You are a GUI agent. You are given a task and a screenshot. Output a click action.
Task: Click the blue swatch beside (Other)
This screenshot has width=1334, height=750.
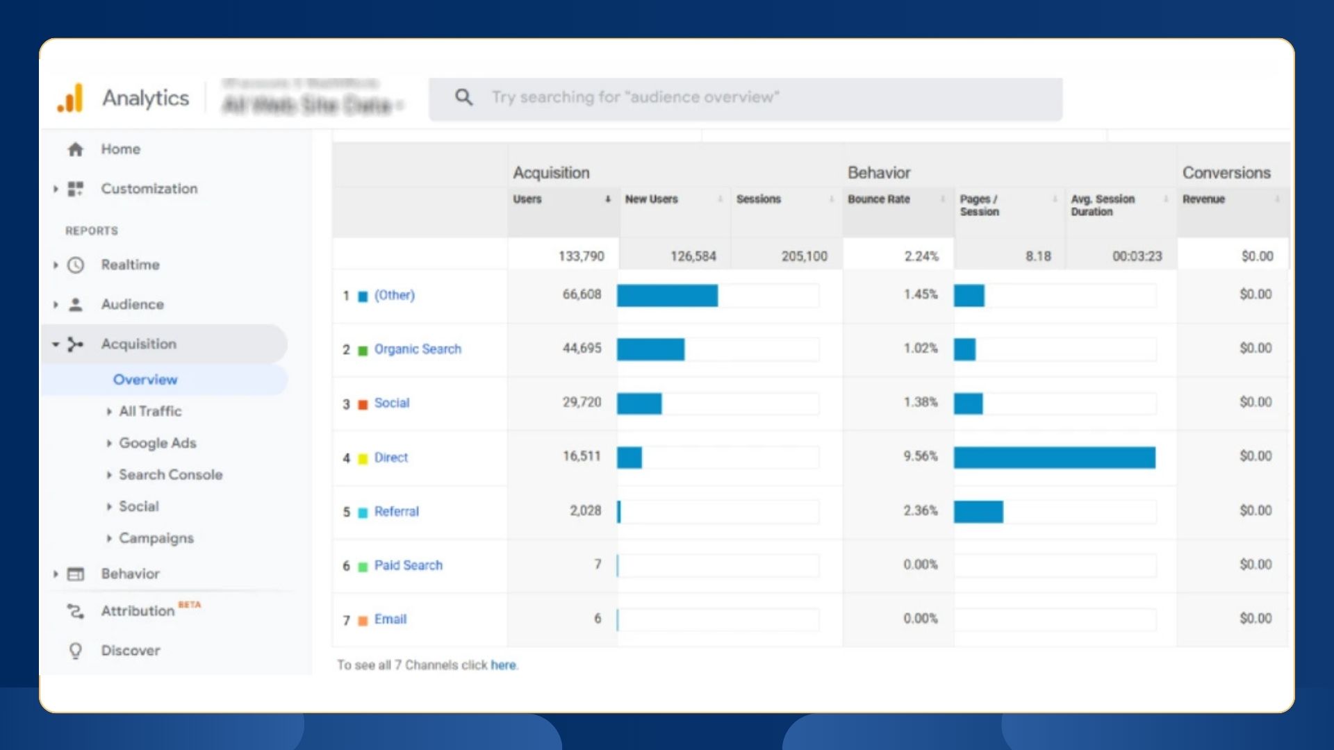(363, 297)
